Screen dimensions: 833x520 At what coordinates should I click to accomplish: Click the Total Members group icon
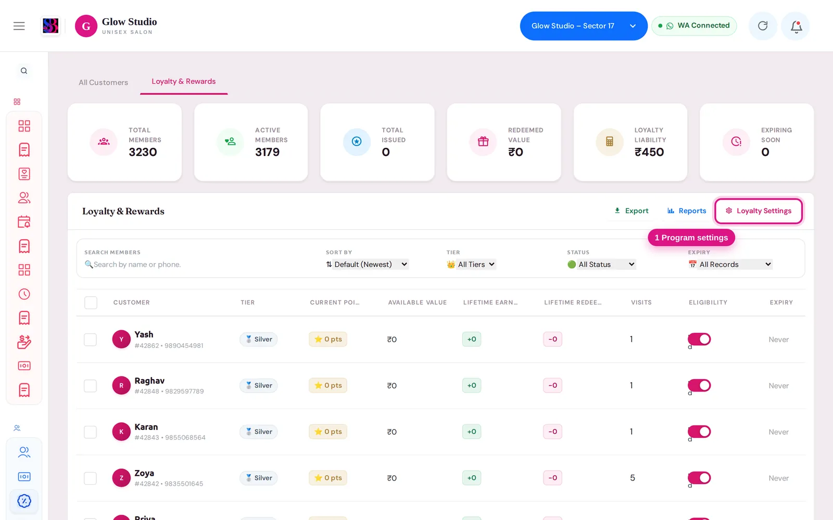[104, 141]
